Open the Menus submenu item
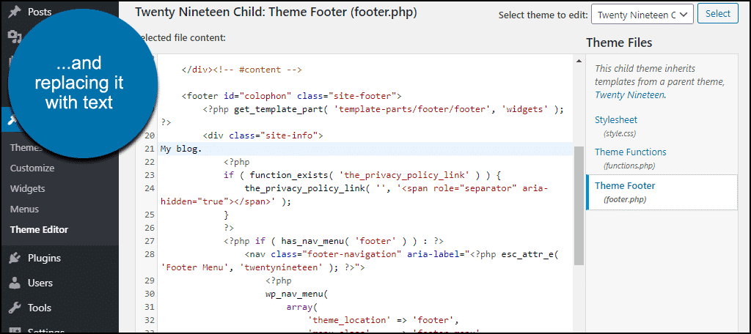The image size is (751, 334). click(24, 209)
